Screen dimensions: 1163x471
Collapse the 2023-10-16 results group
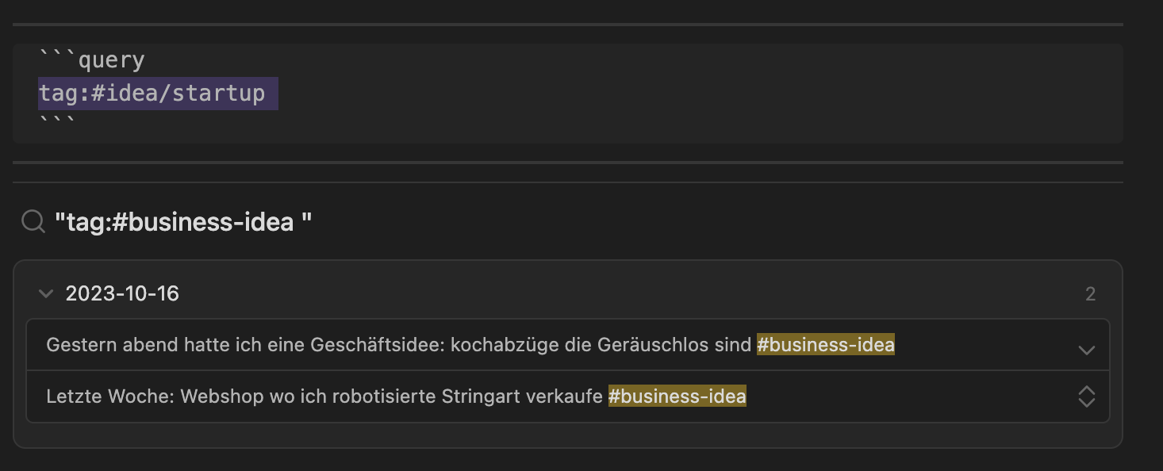[x=46, y=294]
